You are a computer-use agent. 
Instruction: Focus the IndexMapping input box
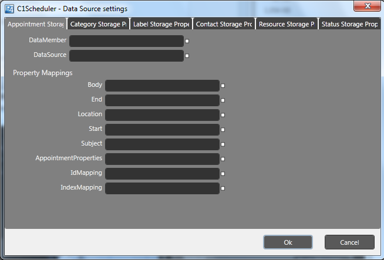pyautogui.click(x=162, y=188)
